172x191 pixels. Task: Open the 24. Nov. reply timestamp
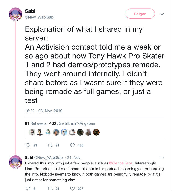coord(73,158)
